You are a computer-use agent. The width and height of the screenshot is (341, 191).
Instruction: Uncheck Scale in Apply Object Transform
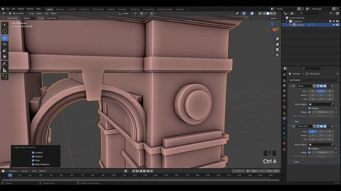pyautogui.click(x=33, y=160)
